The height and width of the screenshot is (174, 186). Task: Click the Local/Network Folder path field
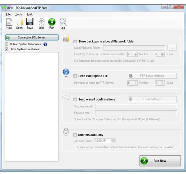134,48
